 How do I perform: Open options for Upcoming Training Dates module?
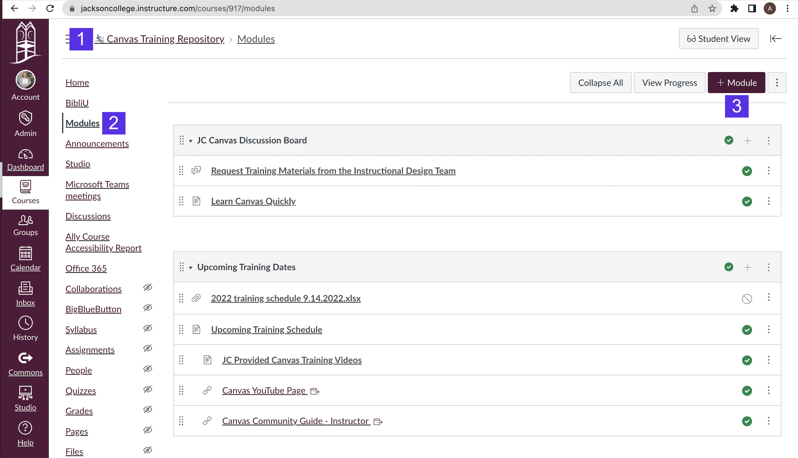pyautogui.click(x=769, y=268)
